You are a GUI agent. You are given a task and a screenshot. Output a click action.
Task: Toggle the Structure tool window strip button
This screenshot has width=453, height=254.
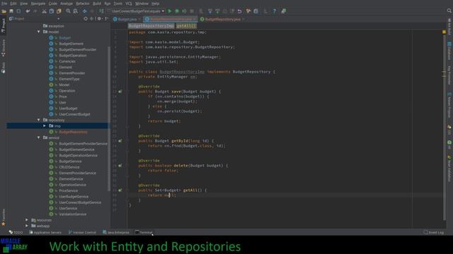[x=3, y=48]
